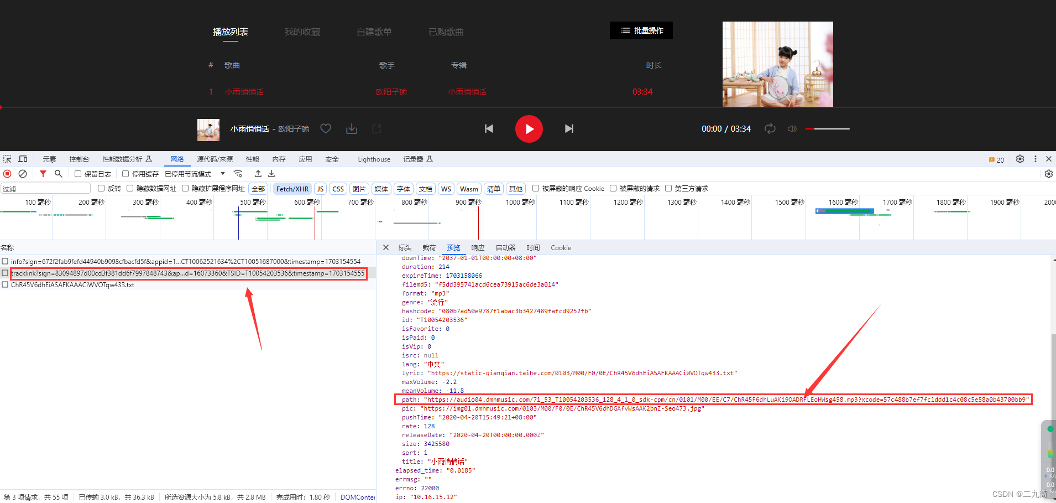The height and width of the screenshot is (503, 1056).
Task: Mute the player via the speaker icon
Action: [792, 129]
